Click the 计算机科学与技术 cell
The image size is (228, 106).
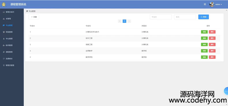point(92,32)
